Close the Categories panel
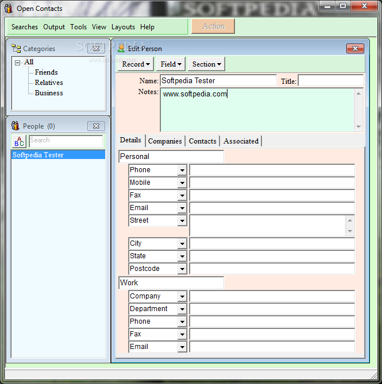 (x=96, y=48)
